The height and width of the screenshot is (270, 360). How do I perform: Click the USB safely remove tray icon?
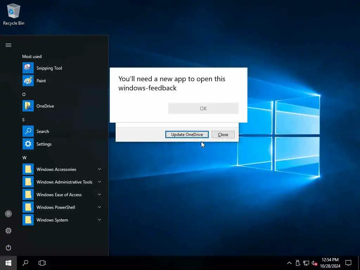tap(298, 263)
